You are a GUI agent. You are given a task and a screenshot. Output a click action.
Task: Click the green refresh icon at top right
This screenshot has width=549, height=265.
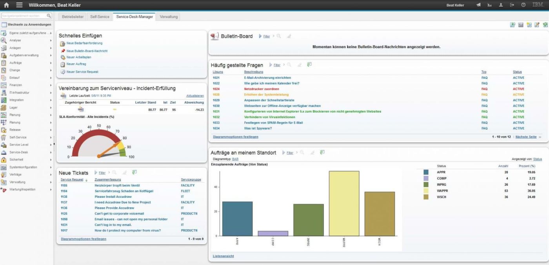click(x=545, y=24)
